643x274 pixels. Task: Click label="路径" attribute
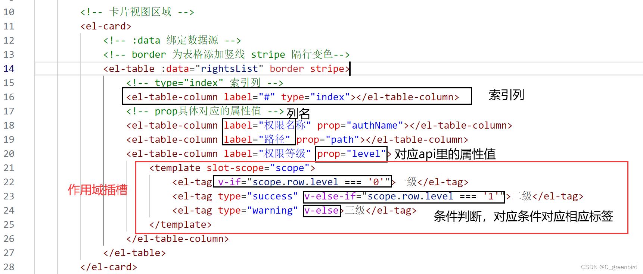[x=257, y=139]
